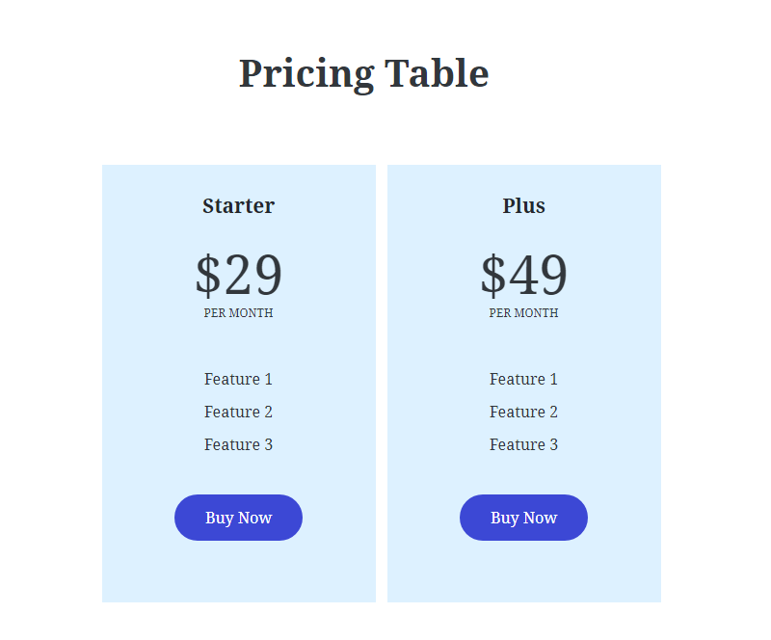Select Feature 1 in the Starter plan
The width and height of the screenshot is (771, 640).
point(238,379)
